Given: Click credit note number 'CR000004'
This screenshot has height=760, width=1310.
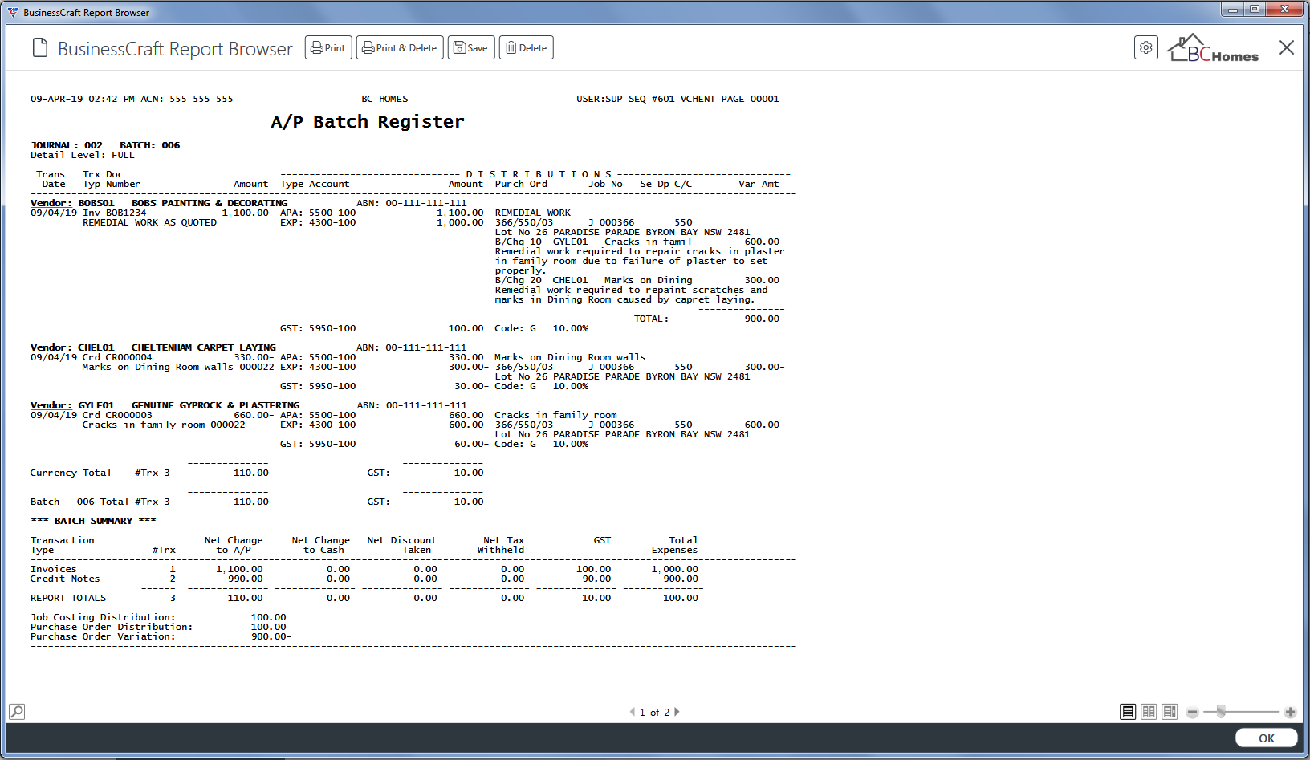Looking at the screenshot, I should click(128, 357).
